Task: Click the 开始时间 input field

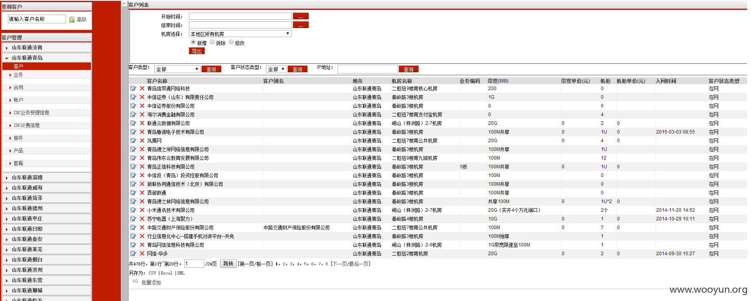Action: (x=240, y=16)
